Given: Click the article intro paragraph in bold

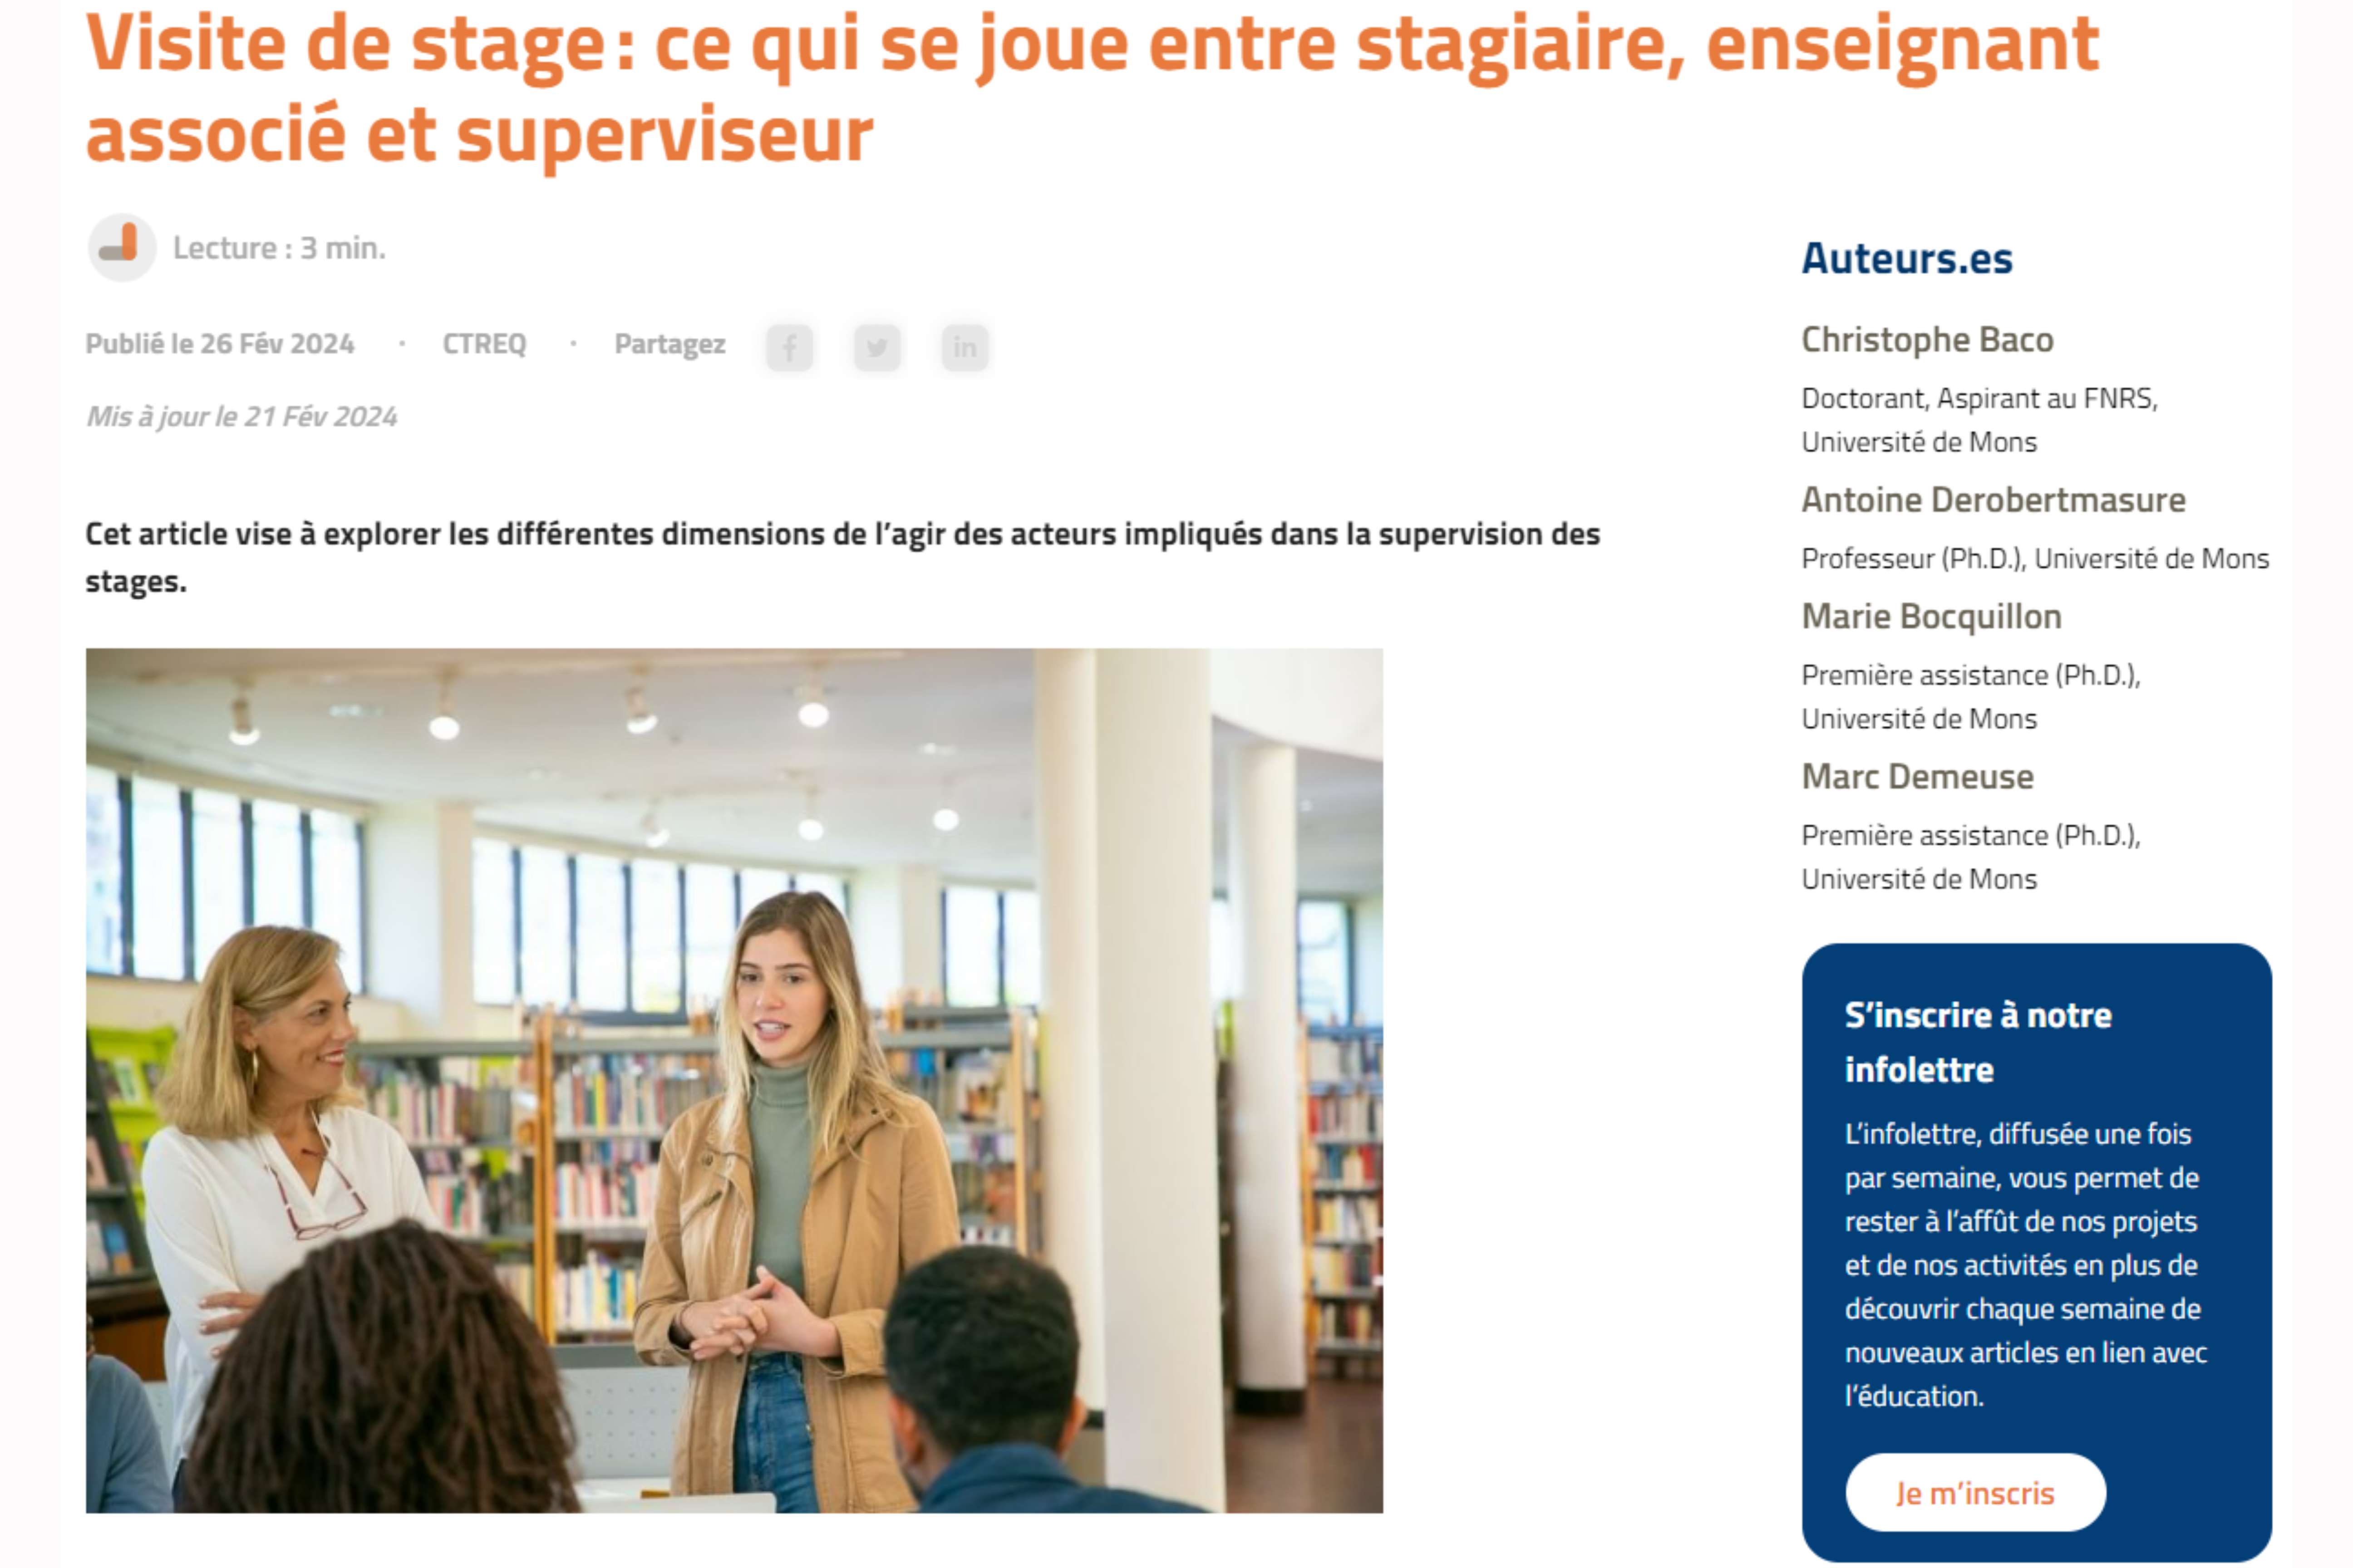Looking at the screenshot, I should (x=842, y=557).
